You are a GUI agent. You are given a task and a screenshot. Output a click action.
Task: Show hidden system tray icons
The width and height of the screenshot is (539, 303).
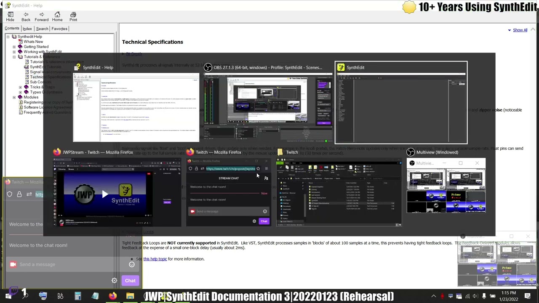click(433, 296)
